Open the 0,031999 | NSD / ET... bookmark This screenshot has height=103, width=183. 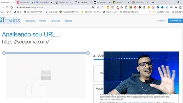click(33, 12)
